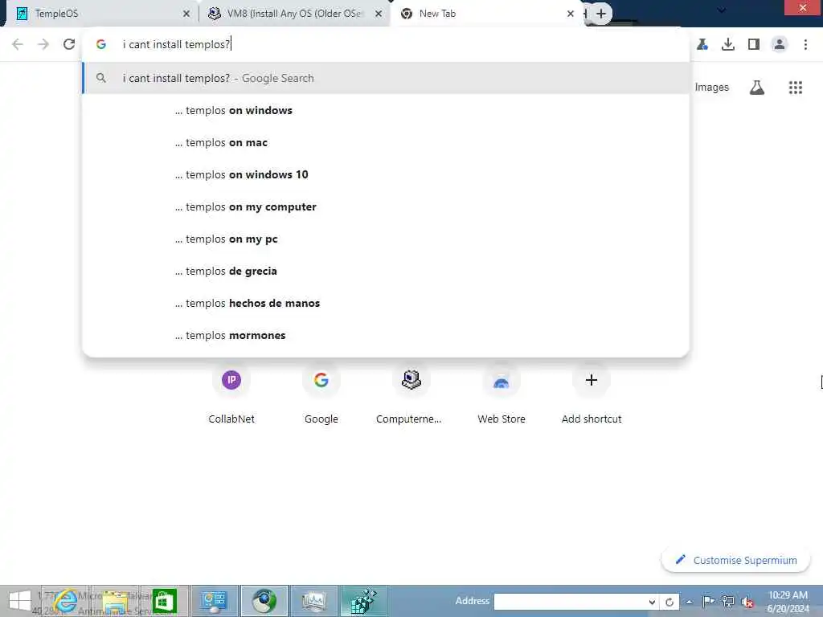Choose suggestion 'templos on my pc'

[386, 239]
